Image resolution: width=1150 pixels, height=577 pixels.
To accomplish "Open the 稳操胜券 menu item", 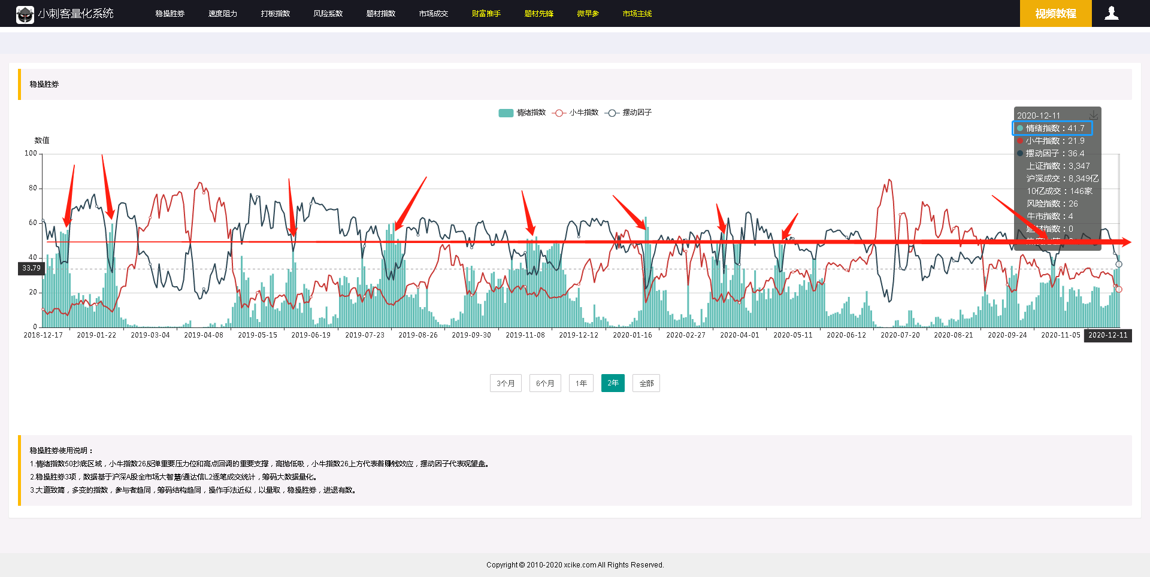I will (170, 14).
